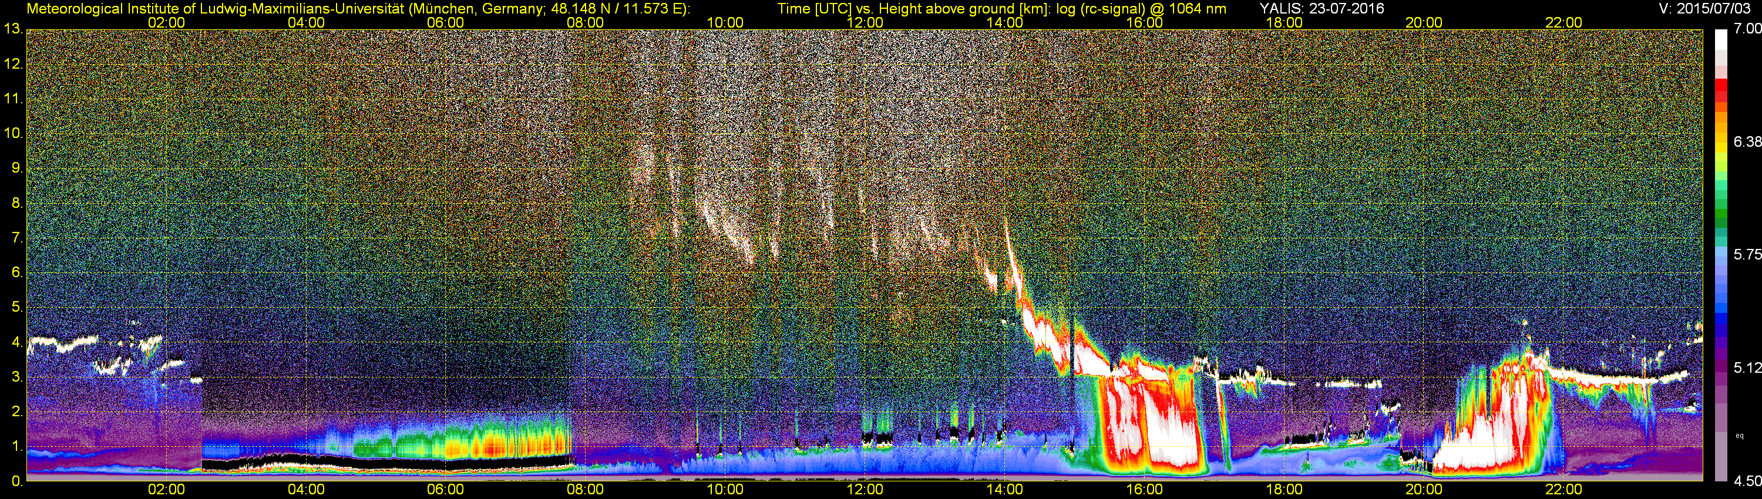Pick the 14:00 label on the top time axis
This screenshot has width=1762, height=499.
1005,22
